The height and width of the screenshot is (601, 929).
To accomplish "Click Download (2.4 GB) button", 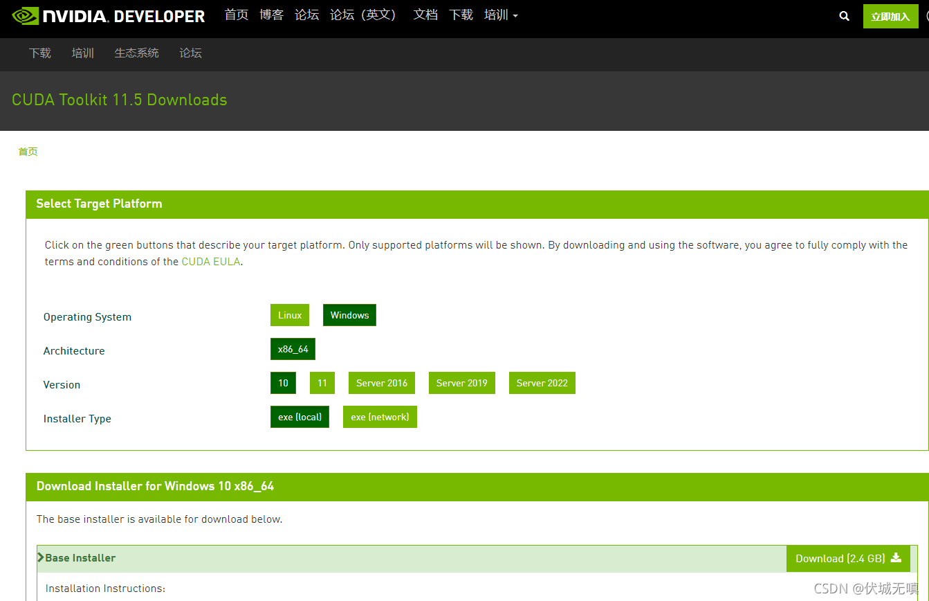I will (847, 558).
